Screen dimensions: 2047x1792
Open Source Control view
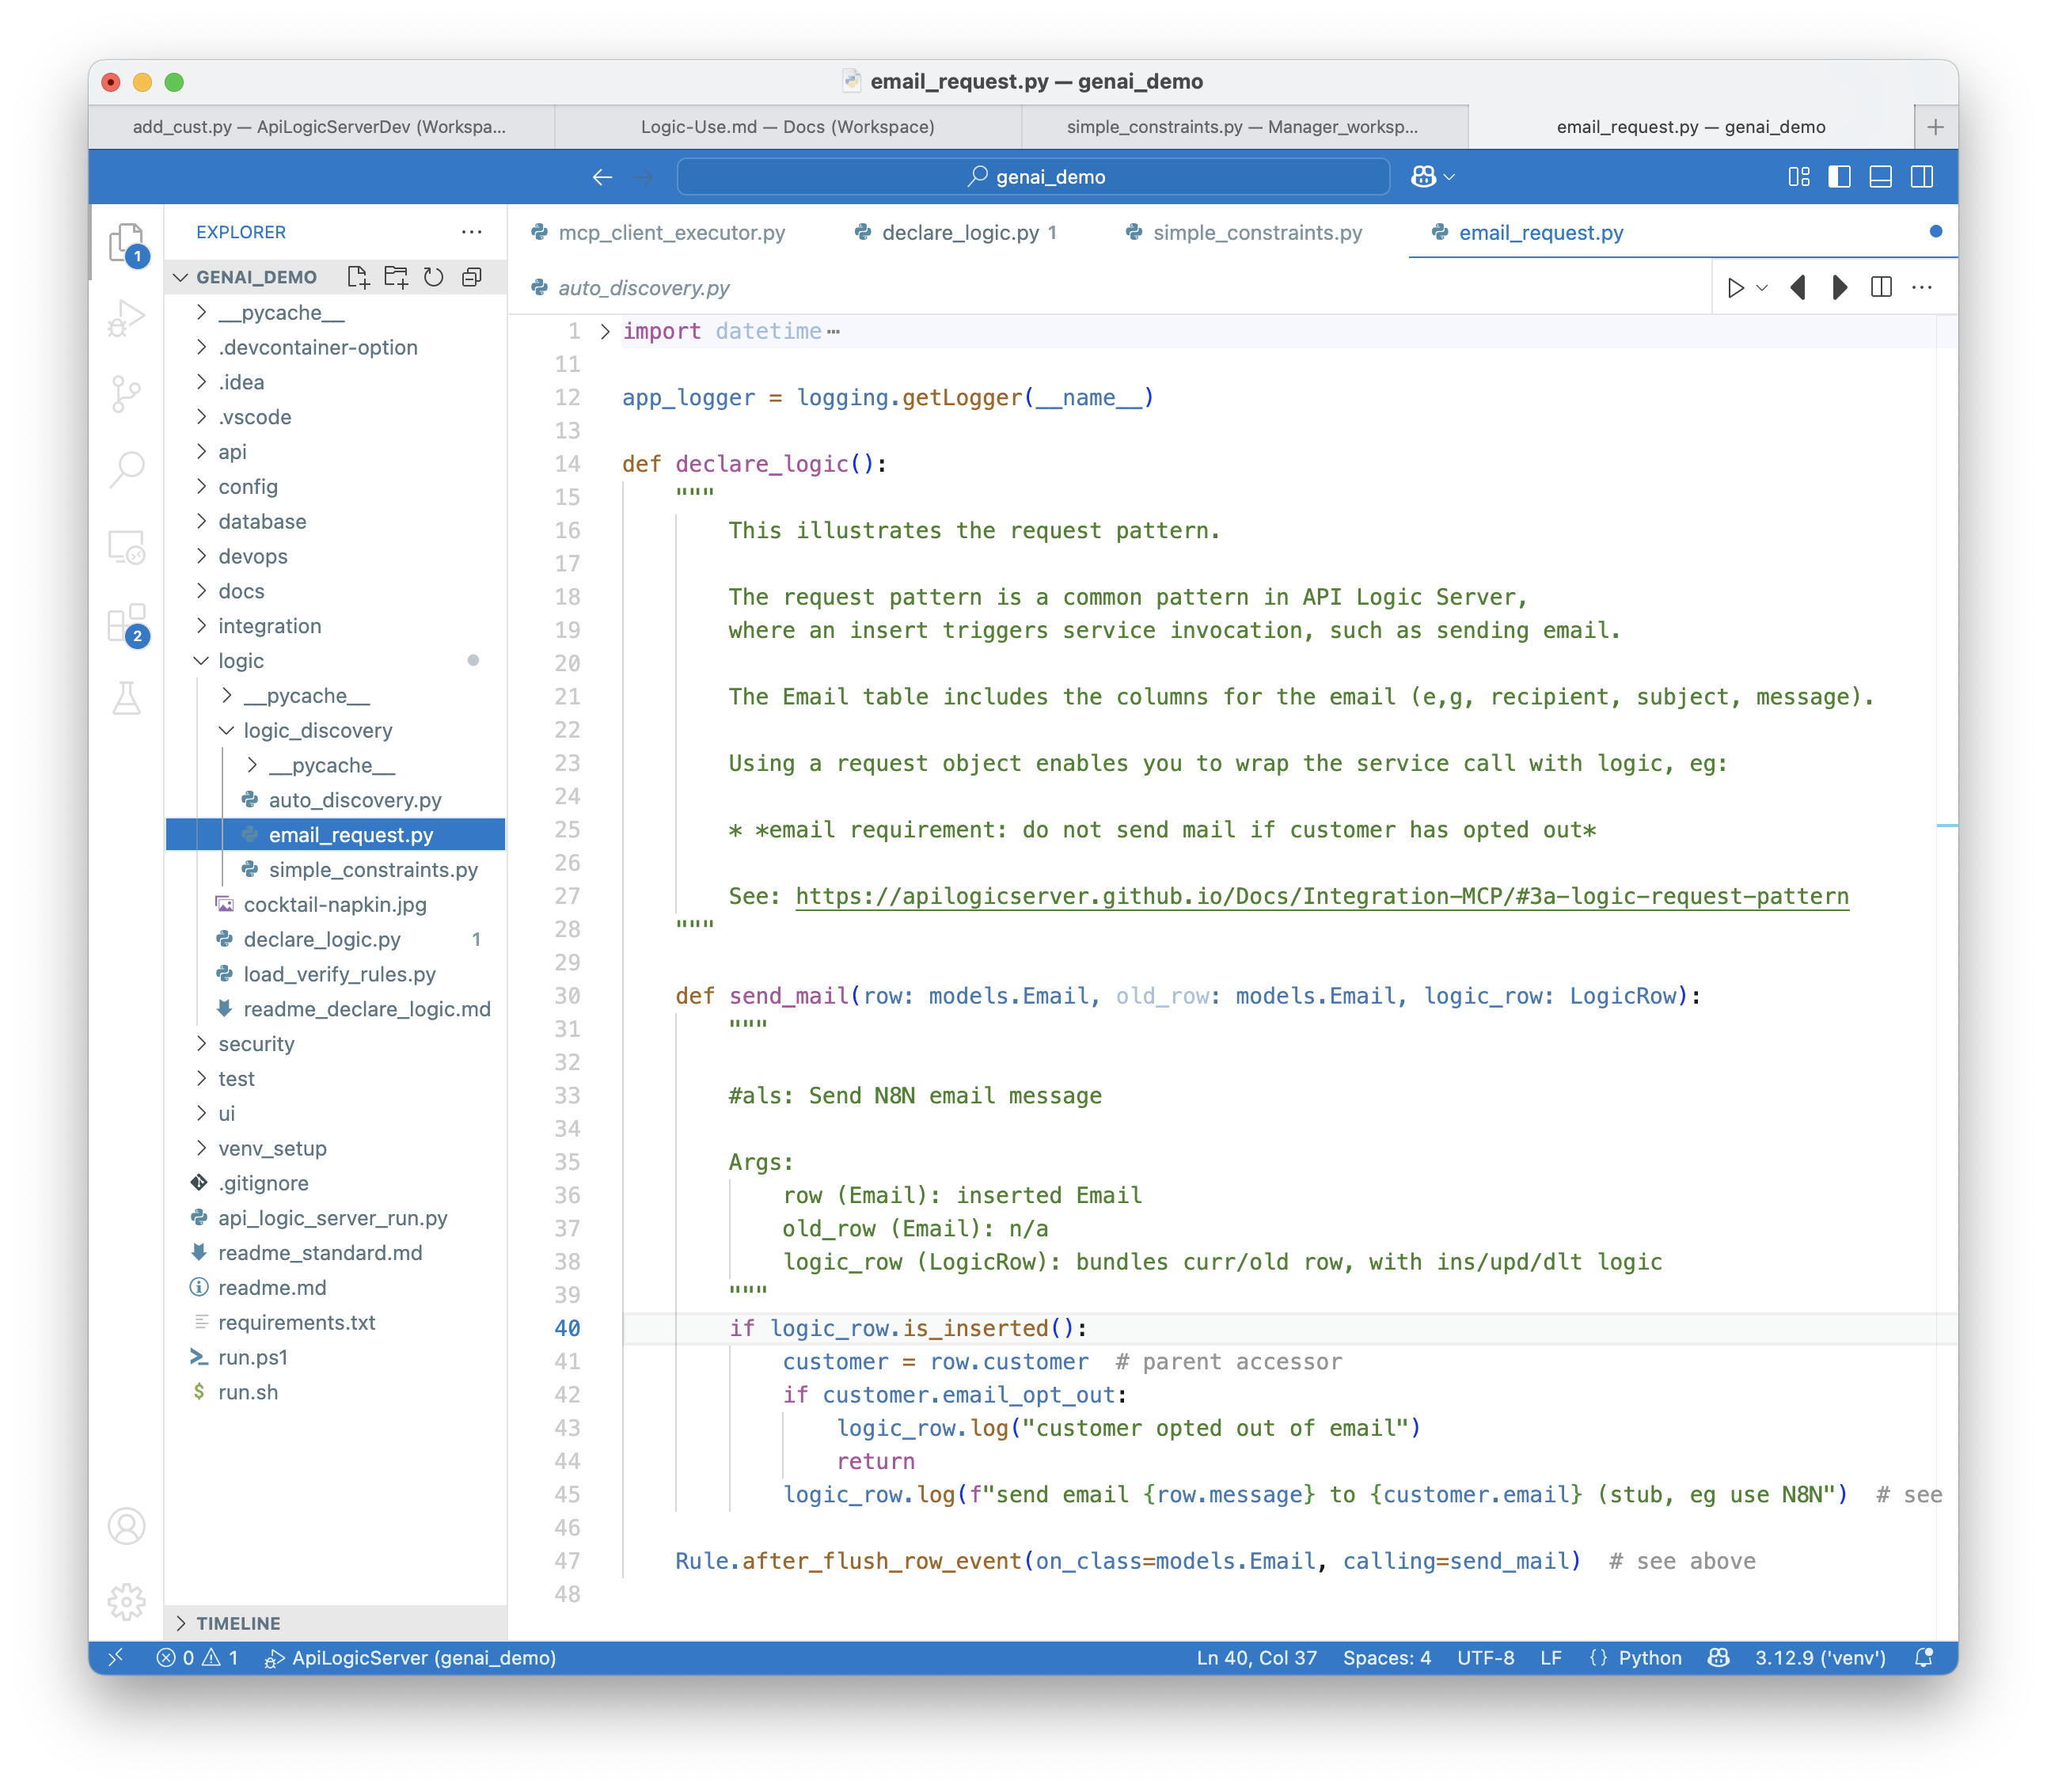127,394
